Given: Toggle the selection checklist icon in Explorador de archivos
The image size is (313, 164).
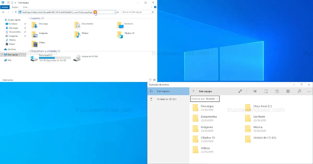Looking at the screenshot, I should tap(255, 91).
